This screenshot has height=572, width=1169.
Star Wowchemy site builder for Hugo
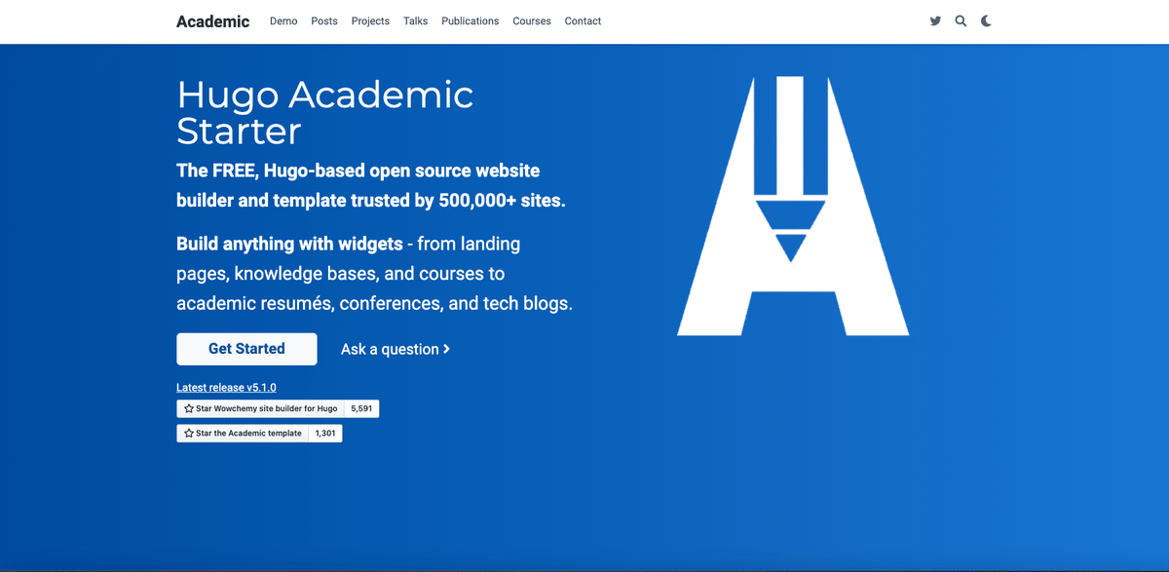tap(260, 409)
